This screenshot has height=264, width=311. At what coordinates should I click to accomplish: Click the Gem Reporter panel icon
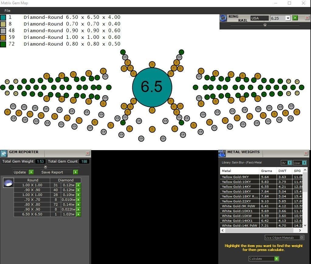tap(4, 154)
